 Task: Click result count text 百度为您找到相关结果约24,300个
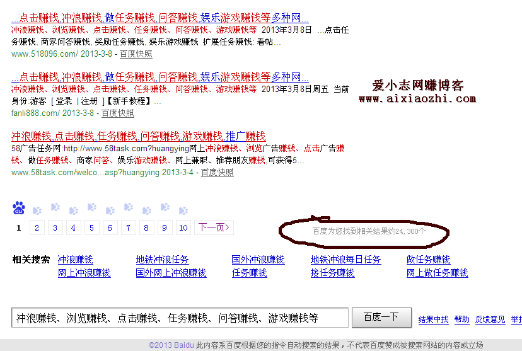tap(369, 231)
